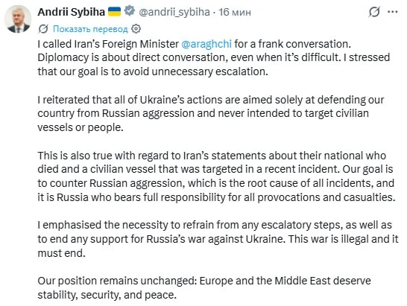Click the closing paragraph 'Our position remains unchanged'
Screen dimensions: 407x306
tap(204, 288)
